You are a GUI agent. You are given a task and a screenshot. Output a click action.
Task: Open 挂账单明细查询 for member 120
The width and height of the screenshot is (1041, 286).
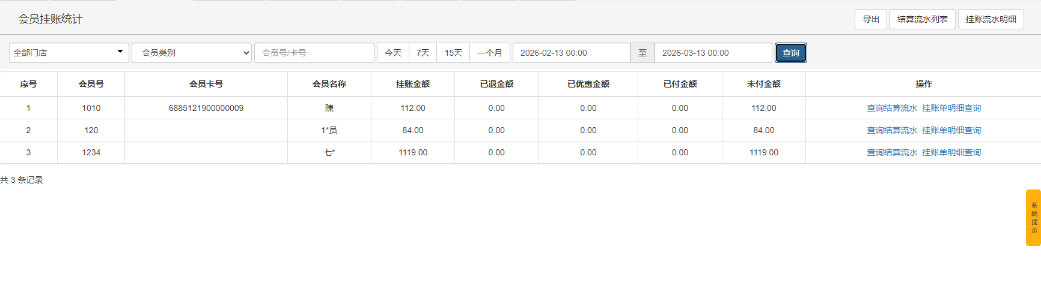951,130
